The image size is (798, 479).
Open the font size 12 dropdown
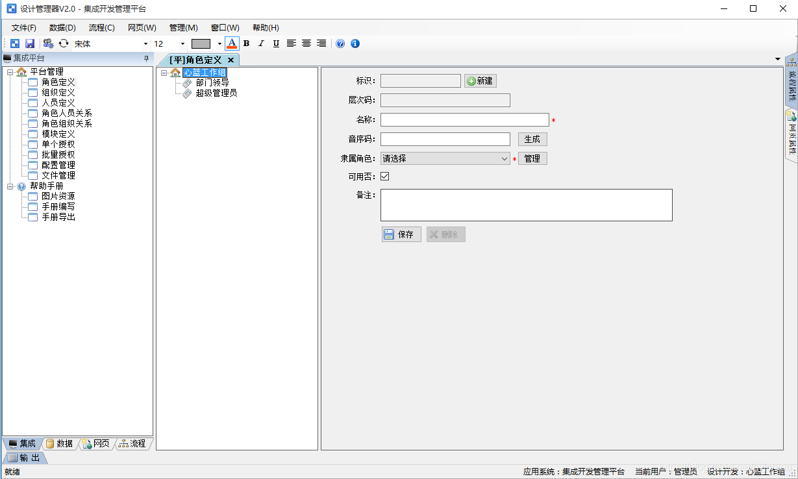pyautogui.click(x=182, y=44)
